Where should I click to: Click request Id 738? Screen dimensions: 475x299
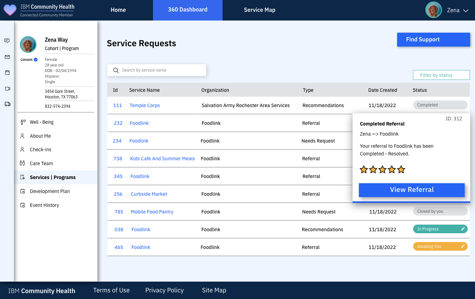click(118, 159)
